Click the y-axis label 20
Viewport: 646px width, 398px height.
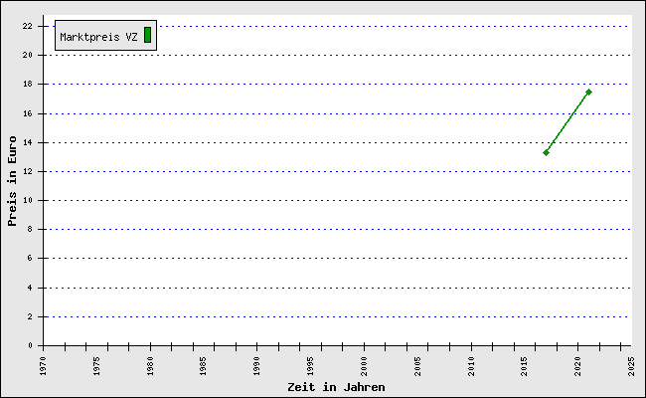27,55
